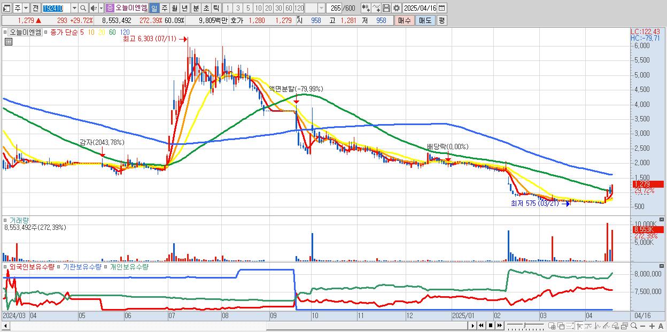Click the vertical line chart tool icon
The width and height of the screenshot is (667, 332).
[597, 326]
